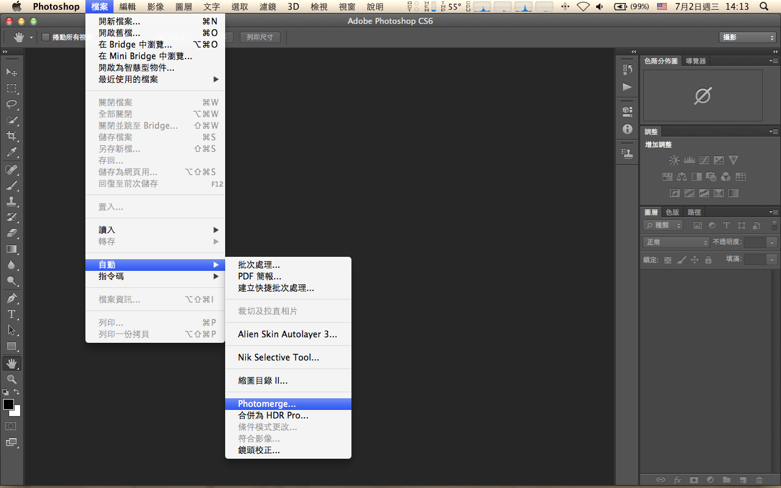
Task: Open the 攝影 workspace dropdown
Action: click(x=747, y=37)
